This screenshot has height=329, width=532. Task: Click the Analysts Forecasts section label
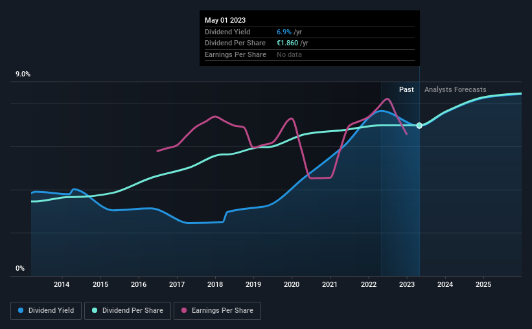pos(456,89)
